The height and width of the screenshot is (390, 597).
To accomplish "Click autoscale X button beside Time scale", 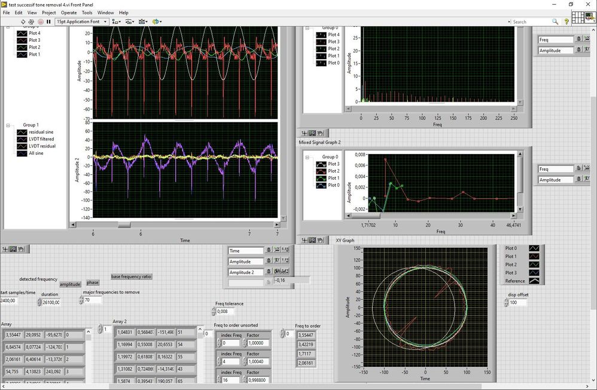I will pyautogui.click(x=277, y=250).
